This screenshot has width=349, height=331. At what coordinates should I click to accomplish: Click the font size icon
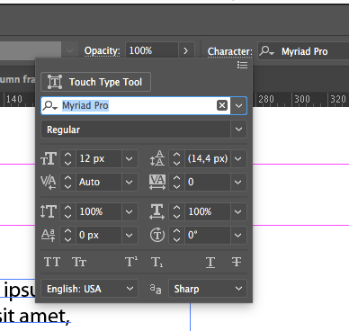[x=49, y=158]
